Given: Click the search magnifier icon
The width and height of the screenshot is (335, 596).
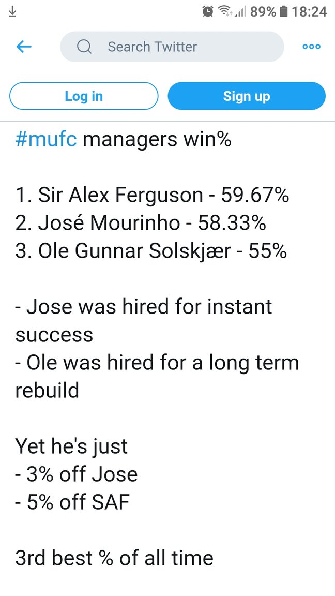Looking at the screenshot, I should [x=84, y=47].
